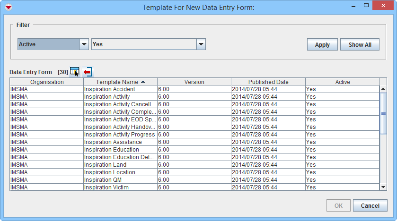Click the vertical scrollbar thumb in table
This screenshot has height=221, width=397.
tap(383, 113)
